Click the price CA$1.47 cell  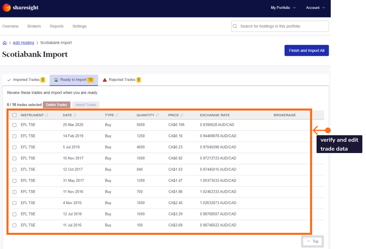click(175, 181)
